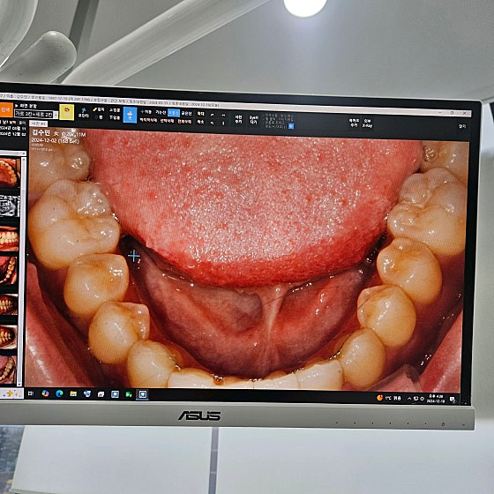This screenshot has width=494, height=494.
Task: Click the rotate arrow icon in top row
Action: 212,115
